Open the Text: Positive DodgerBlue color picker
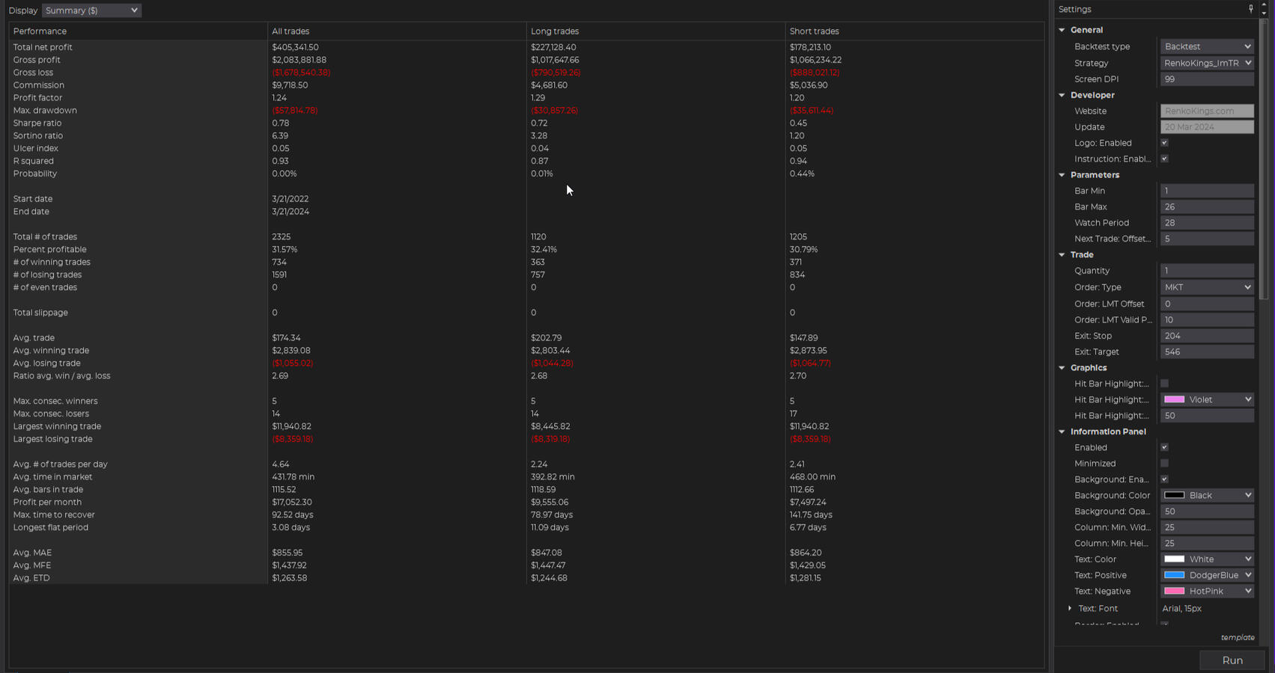This screenshot has width=1275, height=673. (1206, 575)
